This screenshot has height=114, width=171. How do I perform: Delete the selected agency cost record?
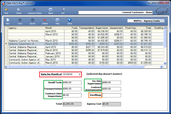pos(45,21)
